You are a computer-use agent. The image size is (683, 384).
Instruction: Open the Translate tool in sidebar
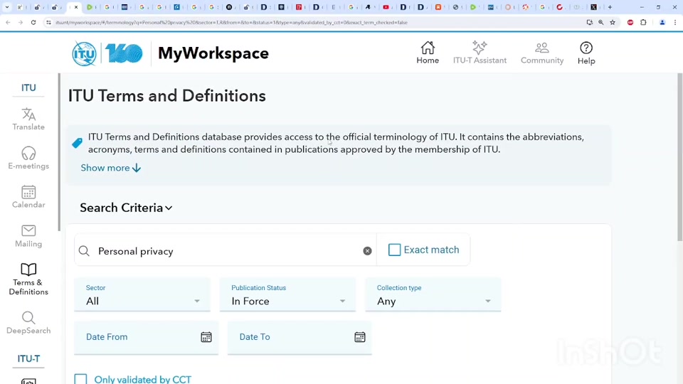click(x=28, y=119)
